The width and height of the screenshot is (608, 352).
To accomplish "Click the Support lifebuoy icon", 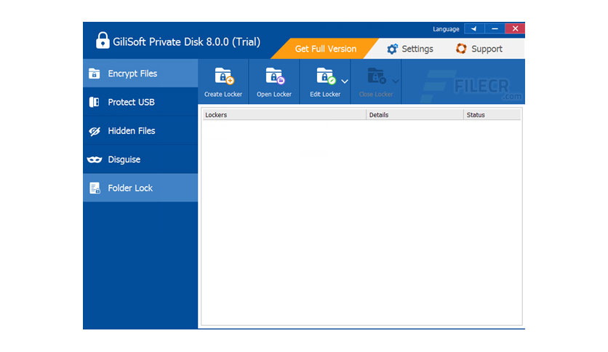I will pos(461,49).
